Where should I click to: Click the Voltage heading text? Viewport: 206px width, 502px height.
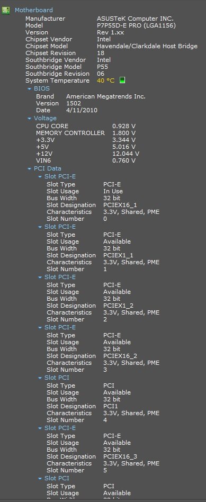pyautogui.click(x=45, y=118)
